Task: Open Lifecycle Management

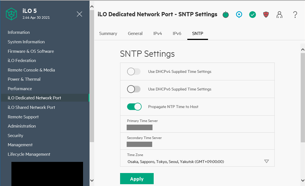Action: pyautogui.click(x=29, y=154)
